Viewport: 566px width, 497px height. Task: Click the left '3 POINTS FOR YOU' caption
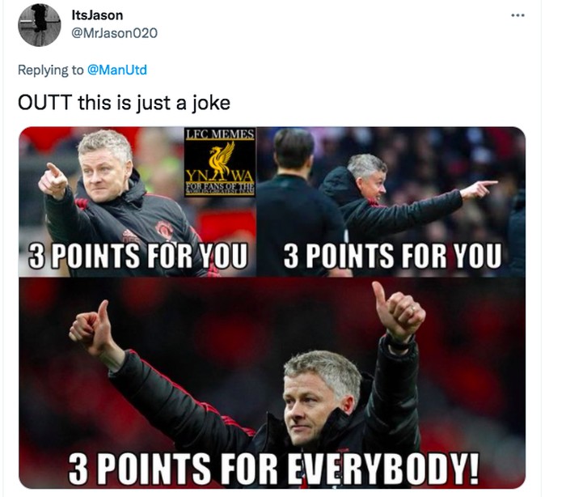coord(138,256)
